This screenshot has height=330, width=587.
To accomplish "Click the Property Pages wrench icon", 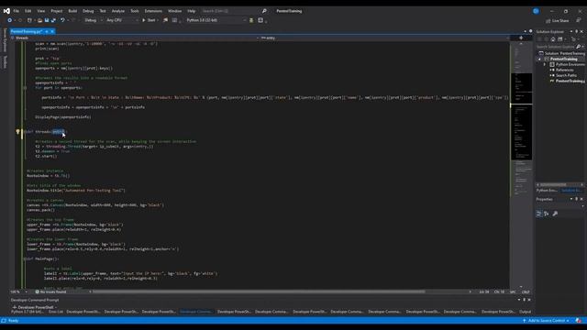I will tap(555, 214).
